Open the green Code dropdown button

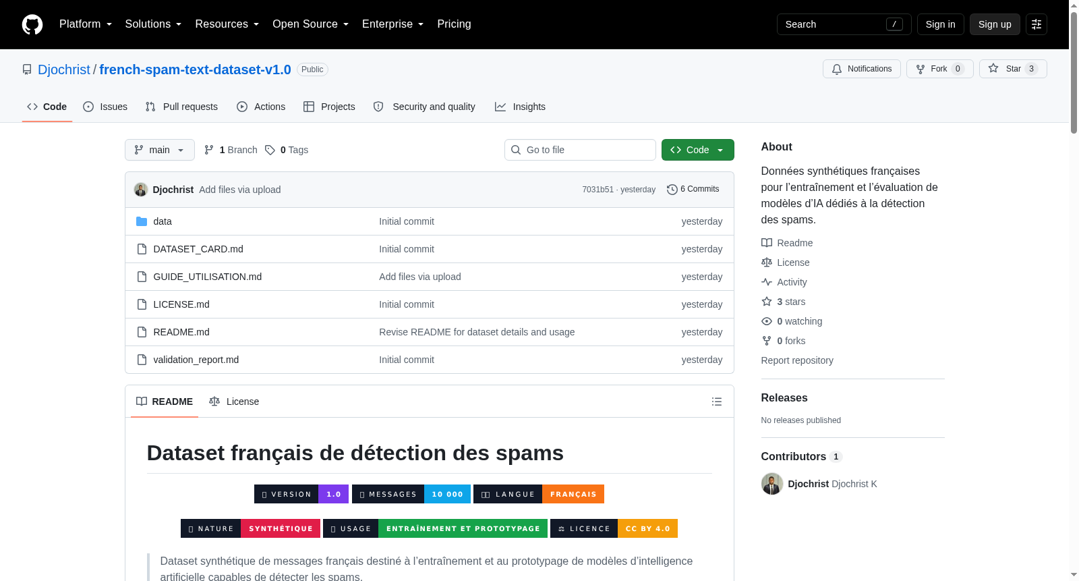tap(697, 150)
